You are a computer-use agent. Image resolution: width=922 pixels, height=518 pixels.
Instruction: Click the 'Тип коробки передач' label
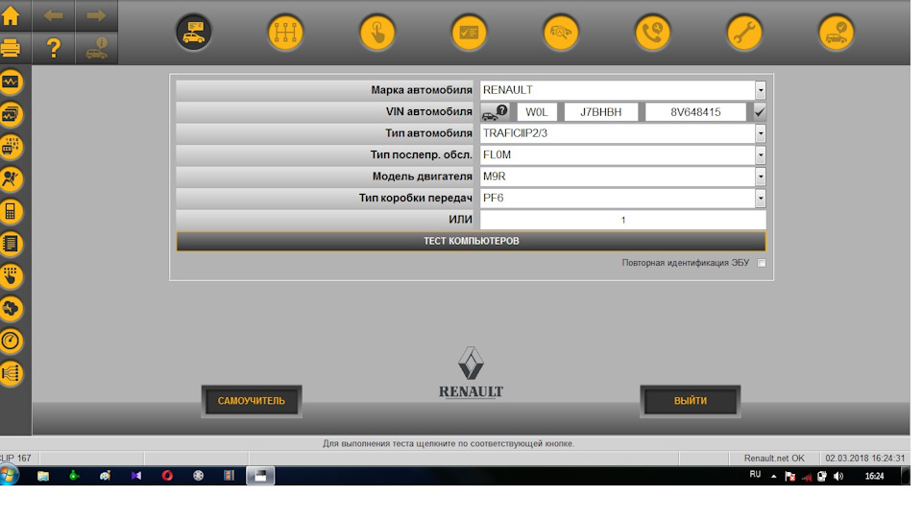[415, 198]
